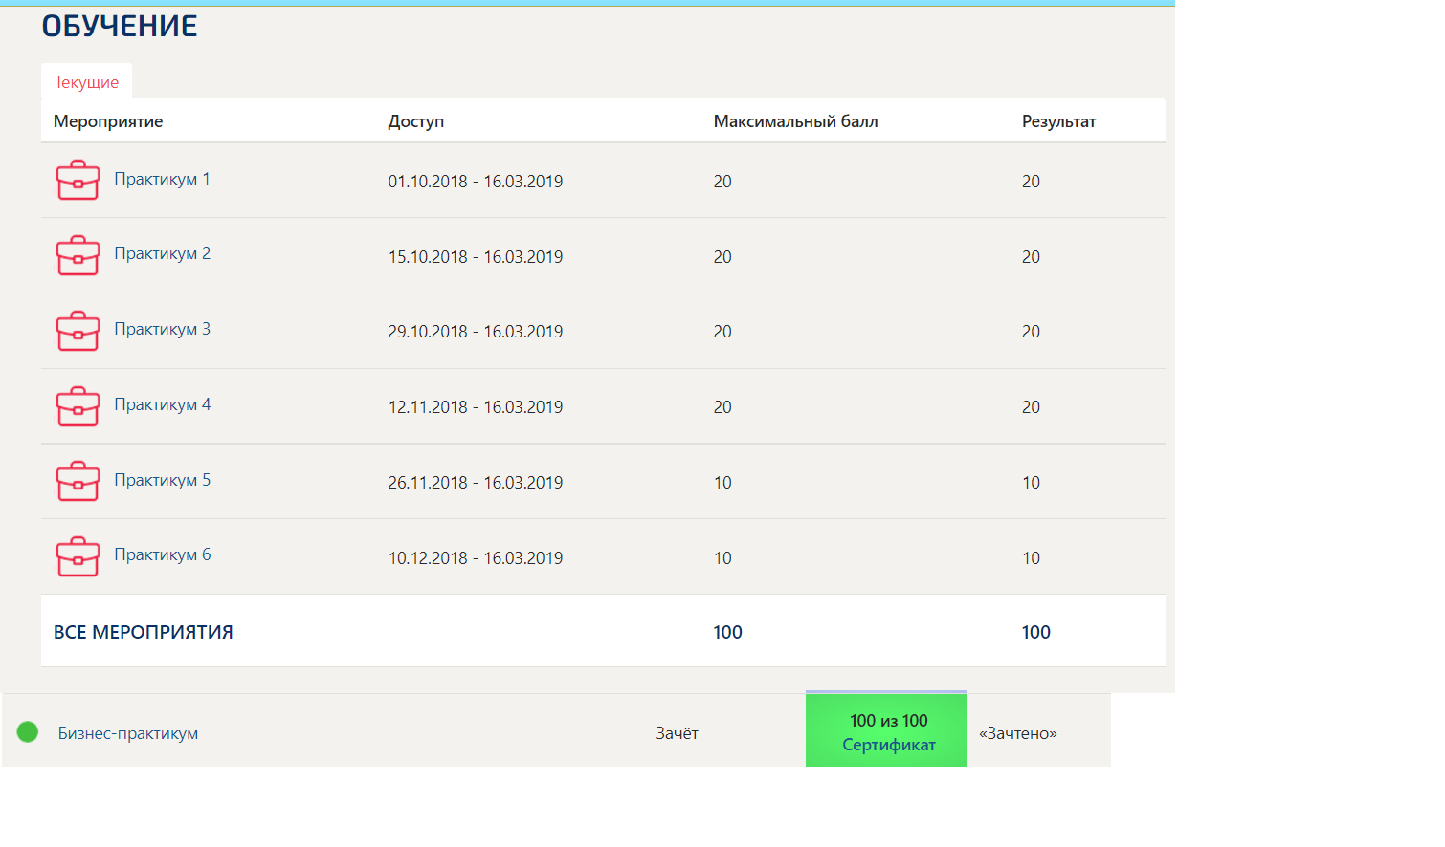The image size is (1445, 847).
Task: Click the green status circle beside Бизнес-практикум
Action: [28, 732]
